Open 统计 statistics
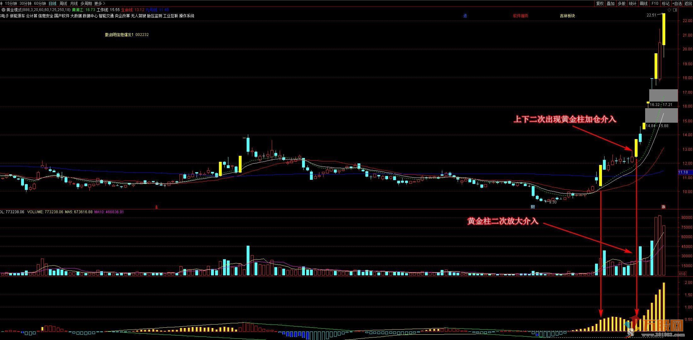The width and height of the screenshot is (693, 340). (x=632, y=3)
